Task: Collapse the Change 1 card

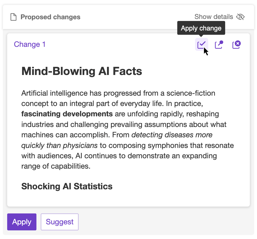Action: point(30,44)
